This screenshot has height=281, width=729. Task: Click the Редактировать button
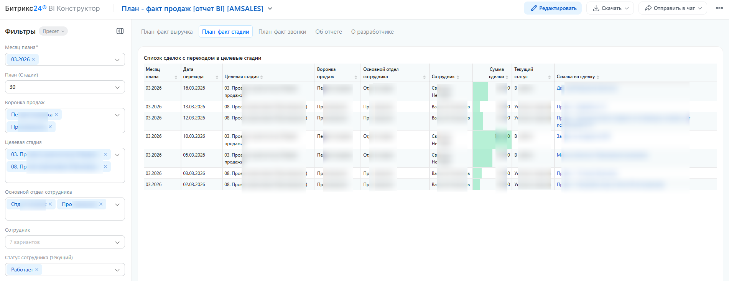[x=553, y=8]
